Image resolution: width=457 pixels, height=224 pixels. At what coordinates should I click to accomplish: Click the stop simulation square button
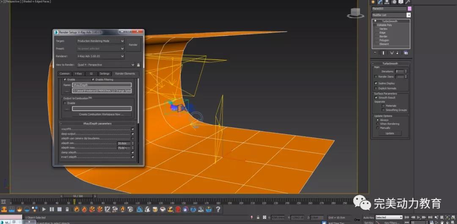[x=59, y=209]
